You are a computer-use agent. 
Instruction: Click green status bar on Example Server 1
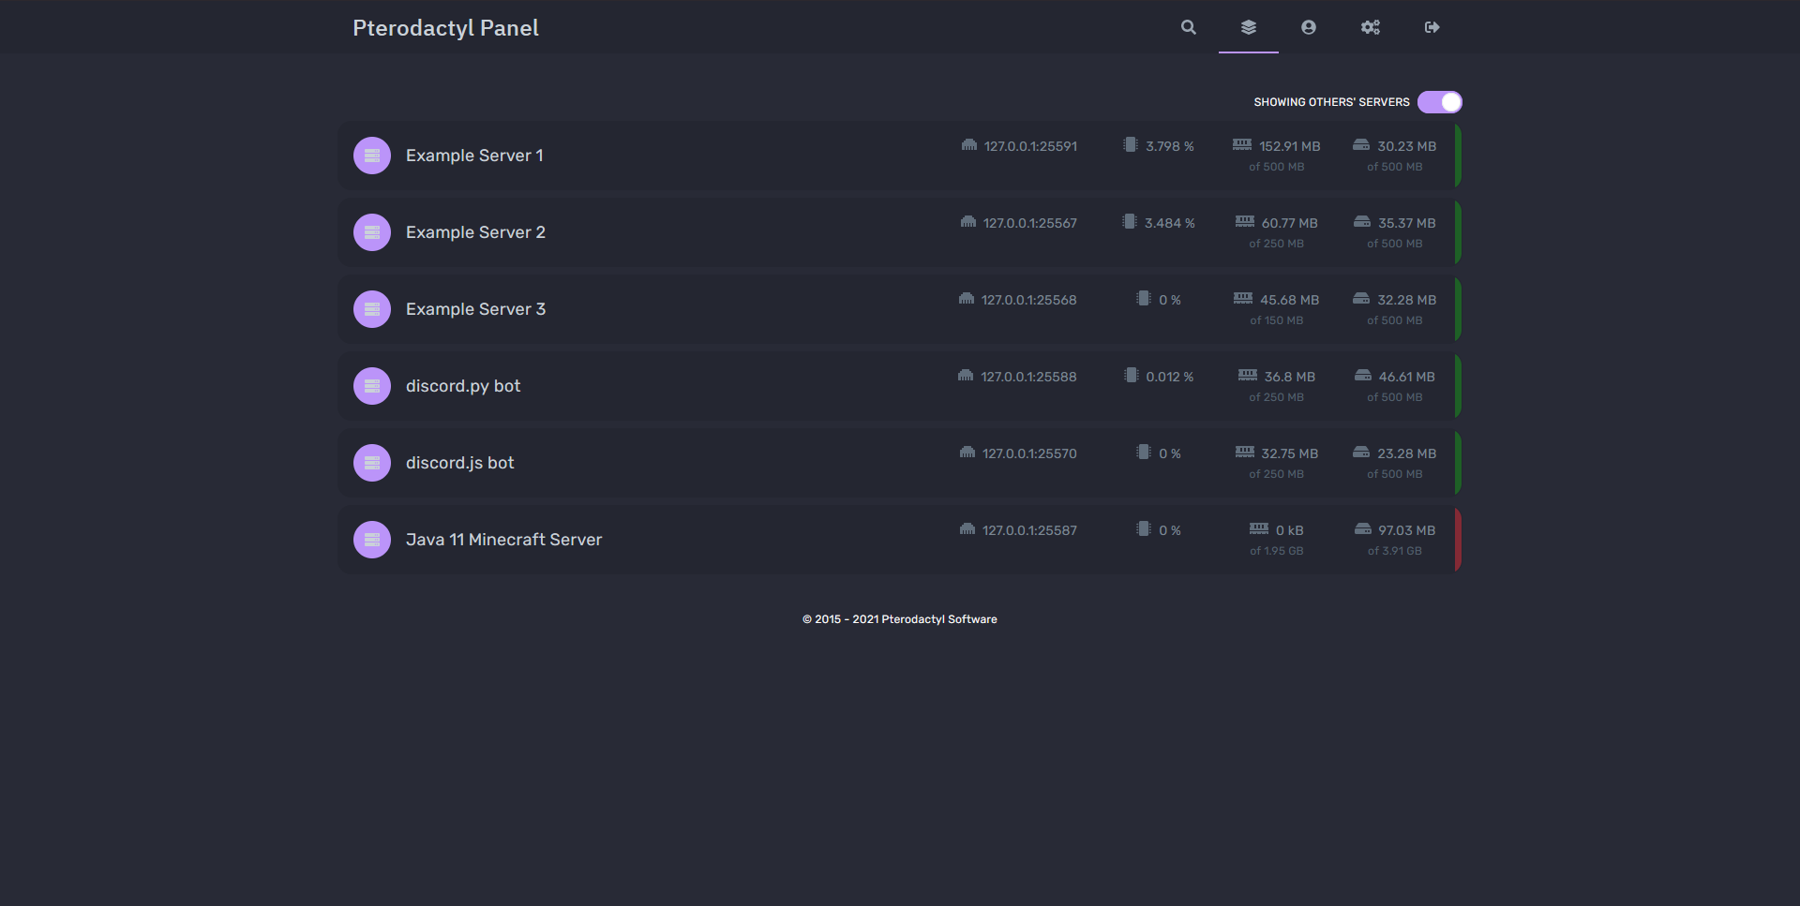pyautogui.click(x=1458, y=156)
